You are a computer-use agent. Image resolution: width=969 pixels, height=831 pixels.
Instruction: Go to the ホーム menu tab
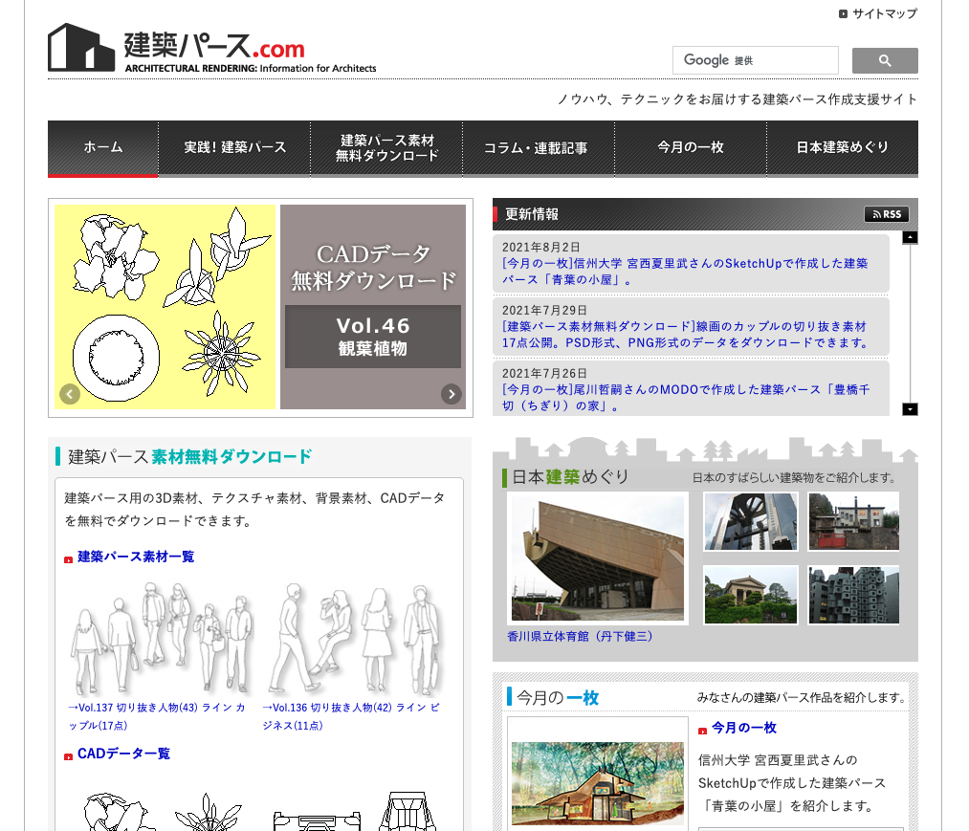(103, 147)
